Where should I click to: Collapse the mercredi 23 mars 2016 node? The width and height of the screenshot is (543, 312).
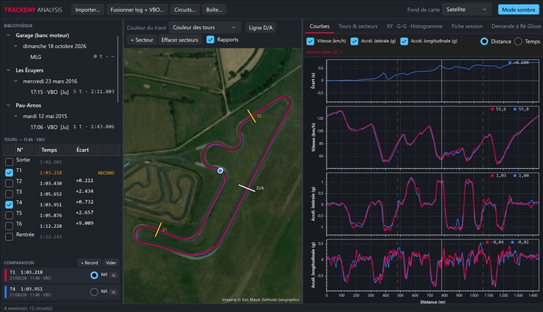(16, 81)
